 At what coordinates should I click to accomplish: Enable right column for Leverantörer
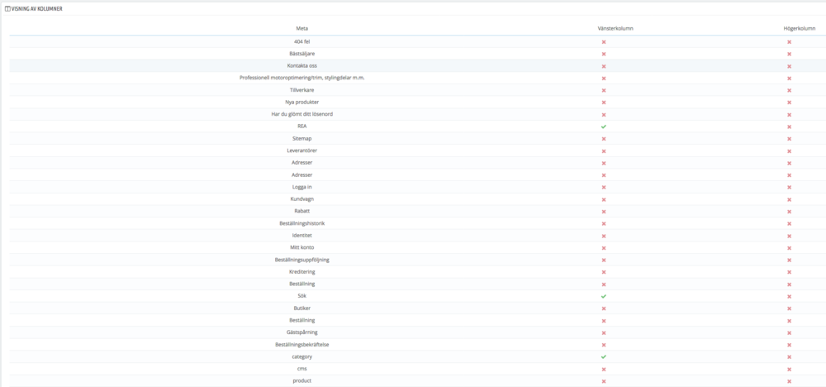[789, 151]
